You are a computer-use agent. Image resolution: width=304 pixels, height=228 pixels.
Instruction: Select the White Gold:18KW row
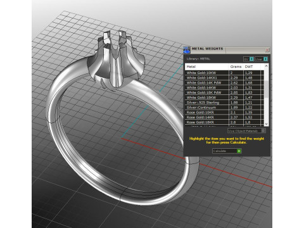[x=225, y=98]
